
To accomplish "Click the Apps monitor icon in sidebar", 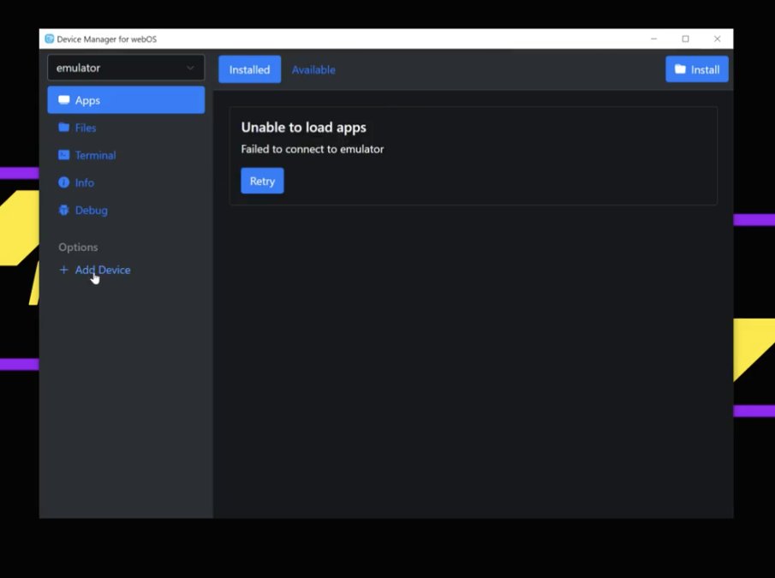I will point(63,100).
